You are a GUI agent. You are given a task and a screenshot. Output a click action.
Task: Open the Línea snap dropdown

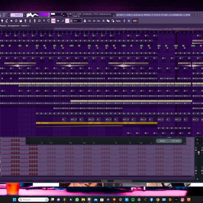click(77, 21)
